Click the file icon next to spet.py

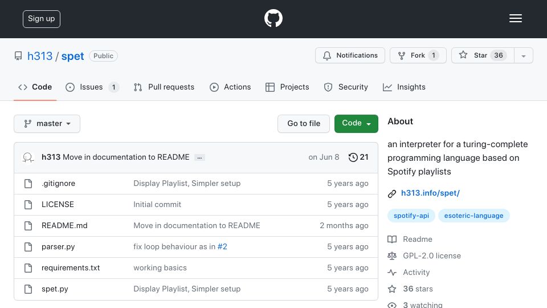click(x=28, y=289)
